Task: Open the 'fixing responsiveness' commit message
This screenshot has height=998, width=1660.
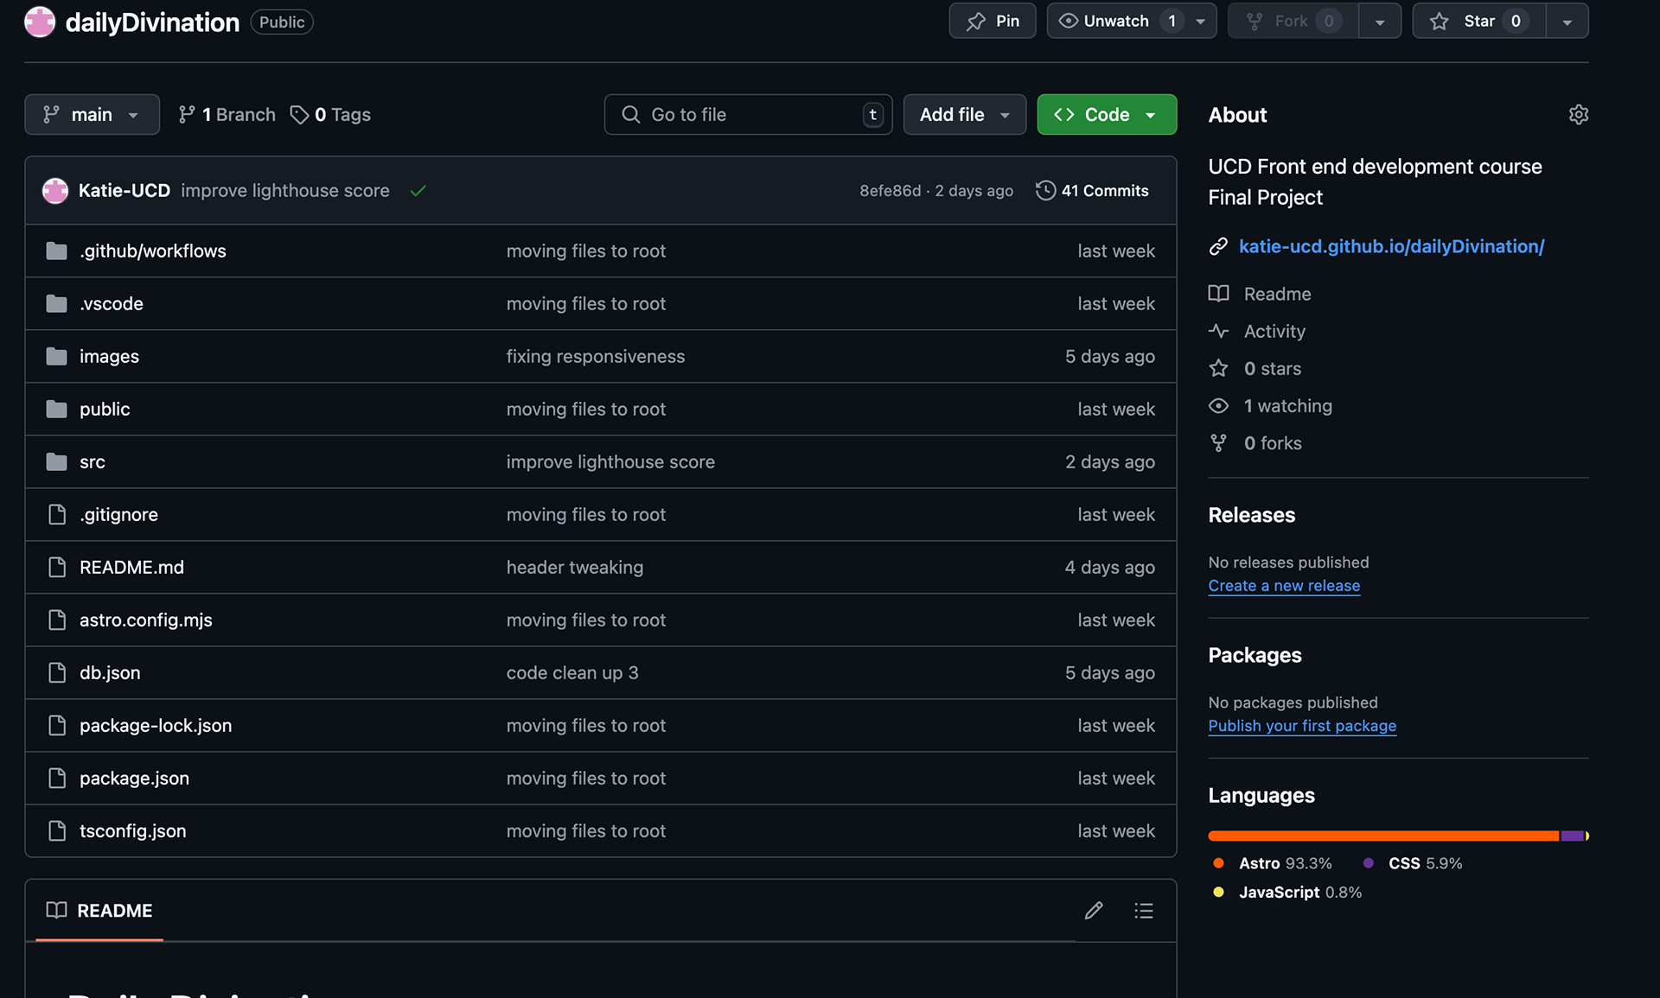Action: pyautogui.click(x=596, y=357)
